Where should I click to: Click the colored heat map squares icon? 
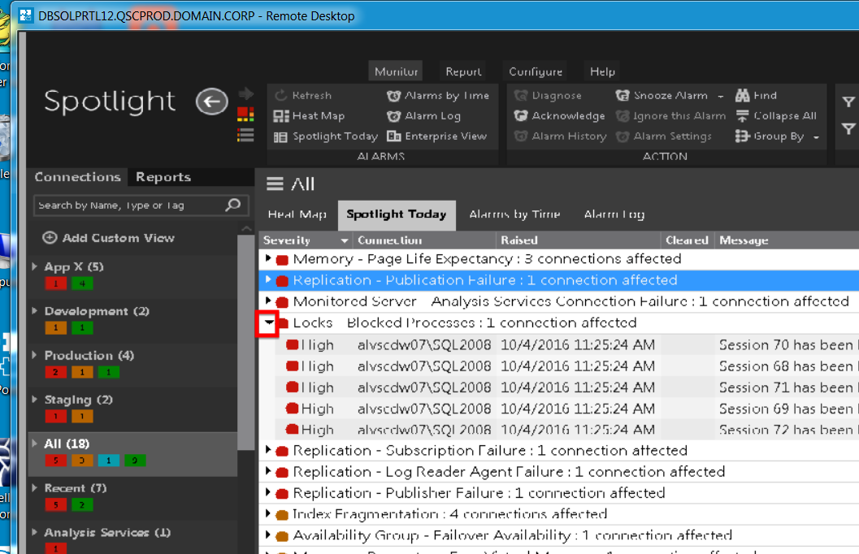tap(245, 115)
